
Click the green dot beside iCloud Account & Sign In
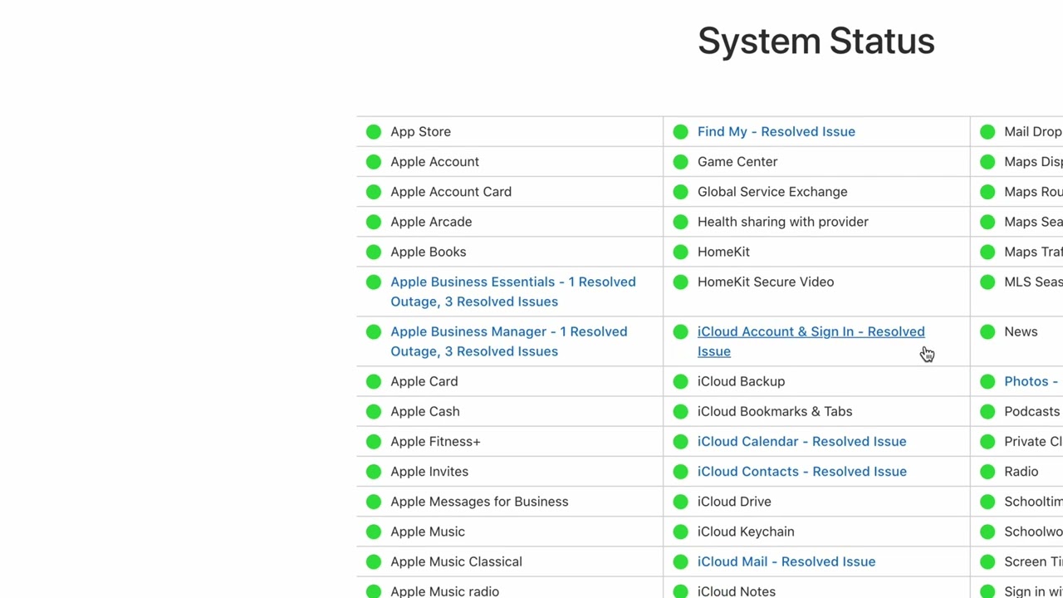681,332
